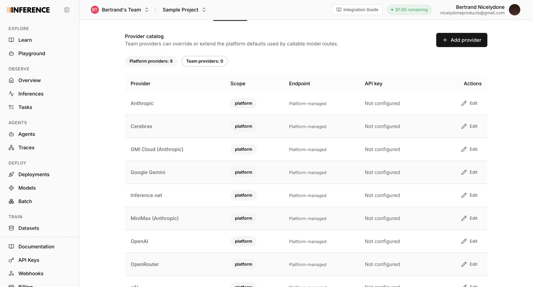Click the user profile avatar
The width and height of the screenshot is (533, 287).
(x=514, y=10)
